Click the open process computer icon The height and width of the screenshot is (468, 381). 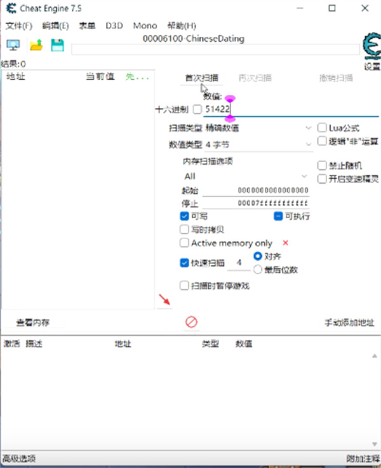(x=13, y=45)
